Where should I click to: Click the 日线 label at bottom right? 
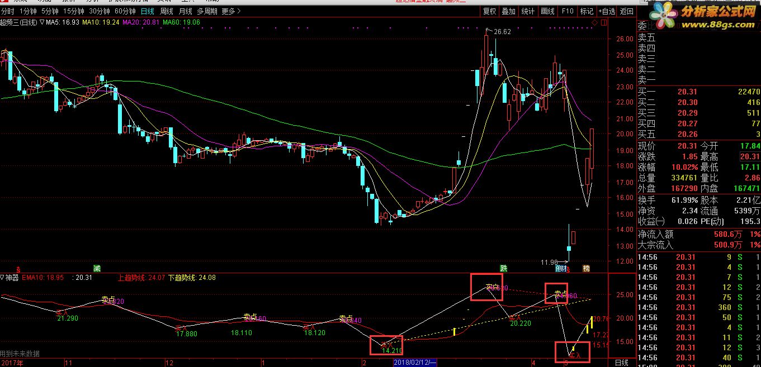(621, 363)
